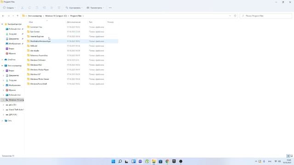Viewport: 294px width, 165px height.
Task: Click the Cut scissors icon in toolbar
Action: 22,8
